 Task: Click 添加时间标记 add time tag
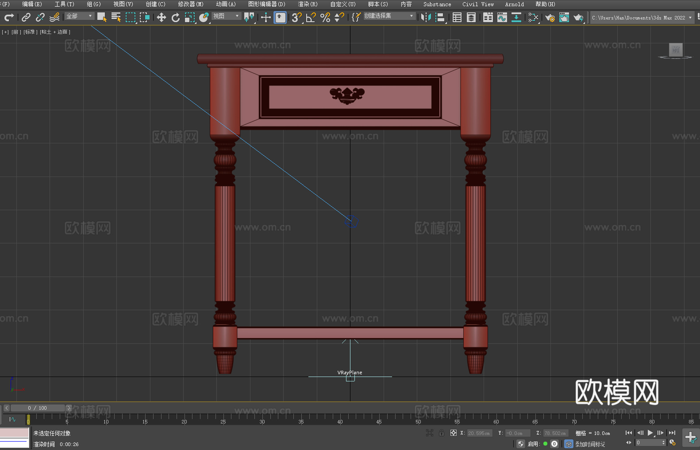click(590, 444)
